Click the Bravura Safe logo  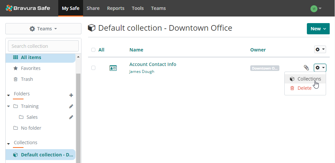click(28, 8)
